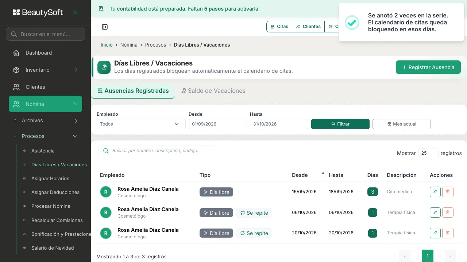This screenshot has height=262, width=467.
Task: Switch to Saldo de Vacaciones tab
Action: click(213, 91)
